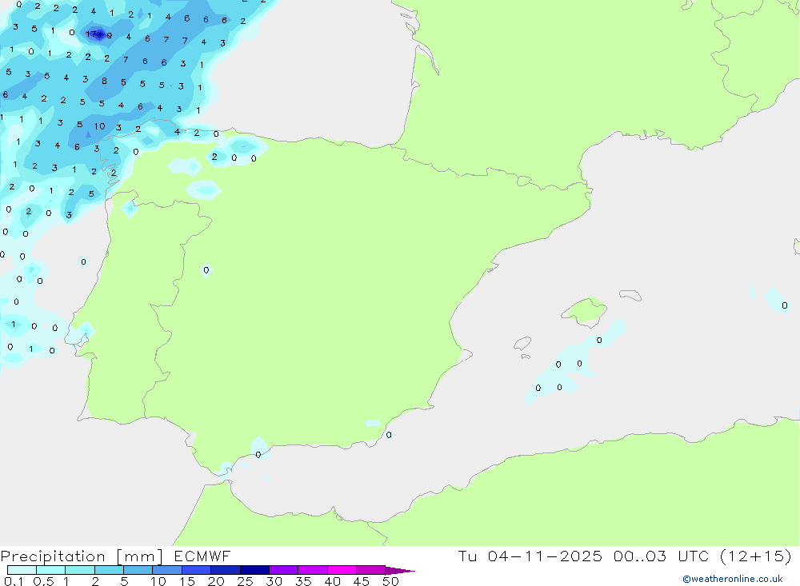This screenshot has width=800, height=586.
Task: Click the legend label '30'
Action: tap(274, 581)
